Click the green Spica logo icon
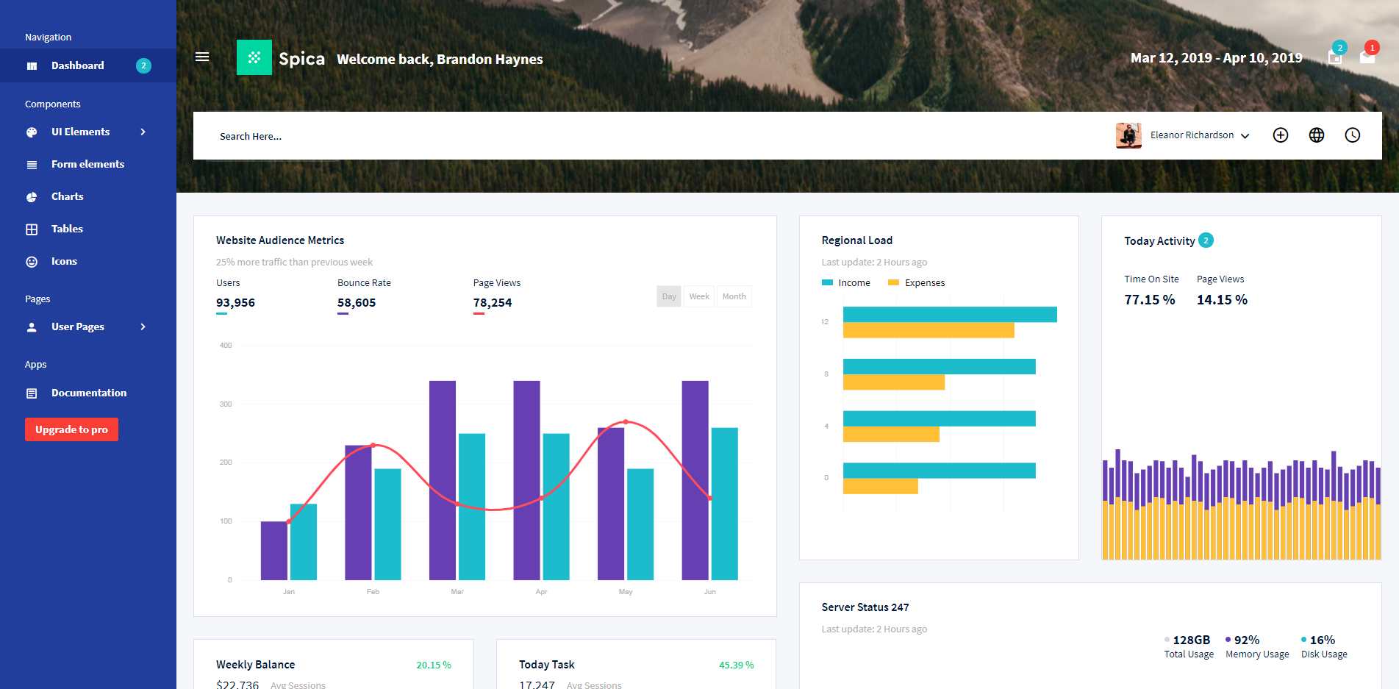 point(254,57)
